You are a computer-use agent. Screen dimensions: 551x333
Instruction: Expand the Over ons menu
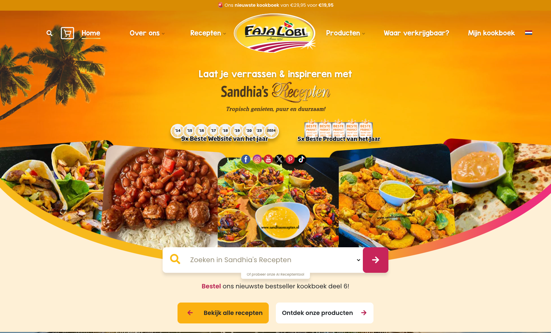[147, 33]
